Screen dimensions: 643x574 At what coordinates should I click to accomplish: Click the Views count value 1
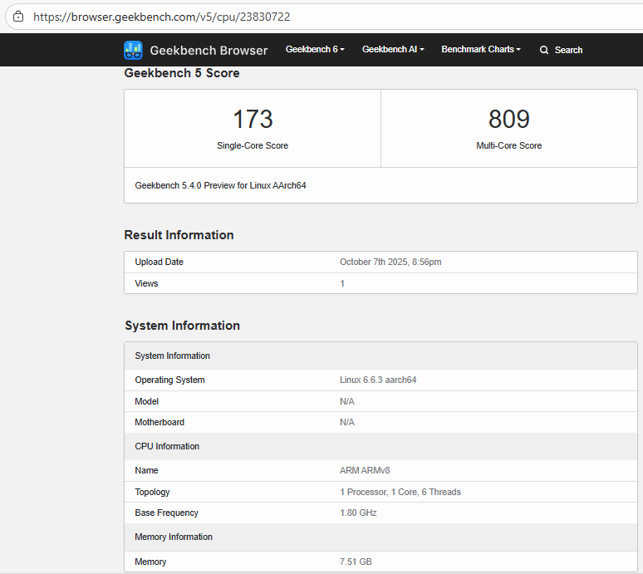click(x=342, y=283)
